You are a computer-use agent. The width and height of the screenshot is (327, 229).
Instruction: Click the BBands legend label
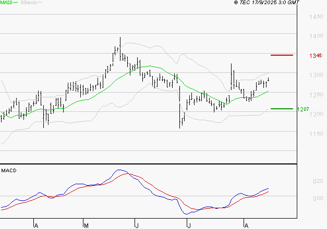pyautogui.click(x=28, y=3)
